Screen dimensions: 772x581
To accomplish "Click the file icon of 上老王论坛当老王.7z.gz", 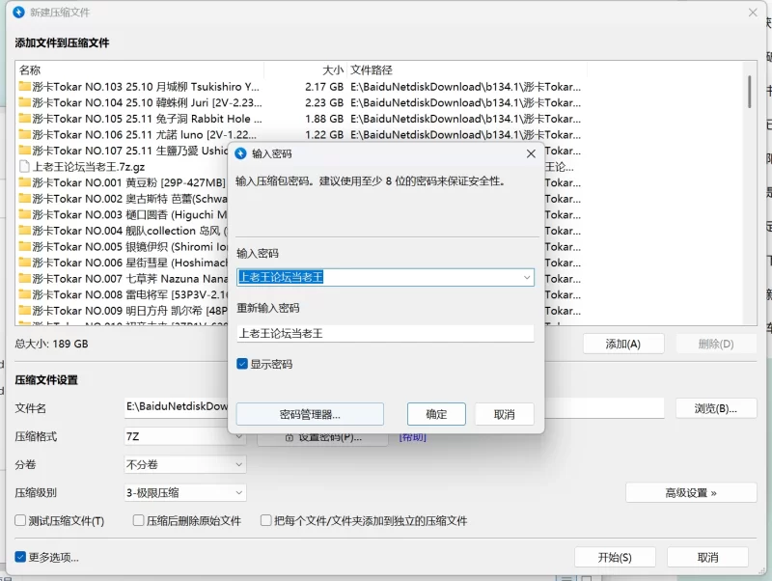I will (x=24, y=166).
